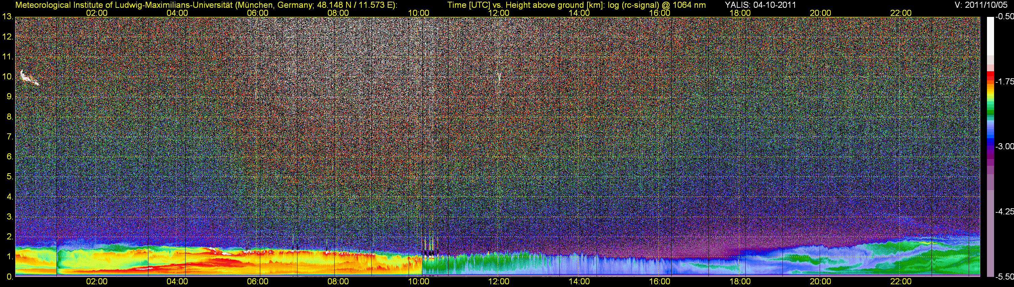
Task: Select the 10:00 label on the bottom time axis
Action: pyautogui.click(x=418, y=282)
